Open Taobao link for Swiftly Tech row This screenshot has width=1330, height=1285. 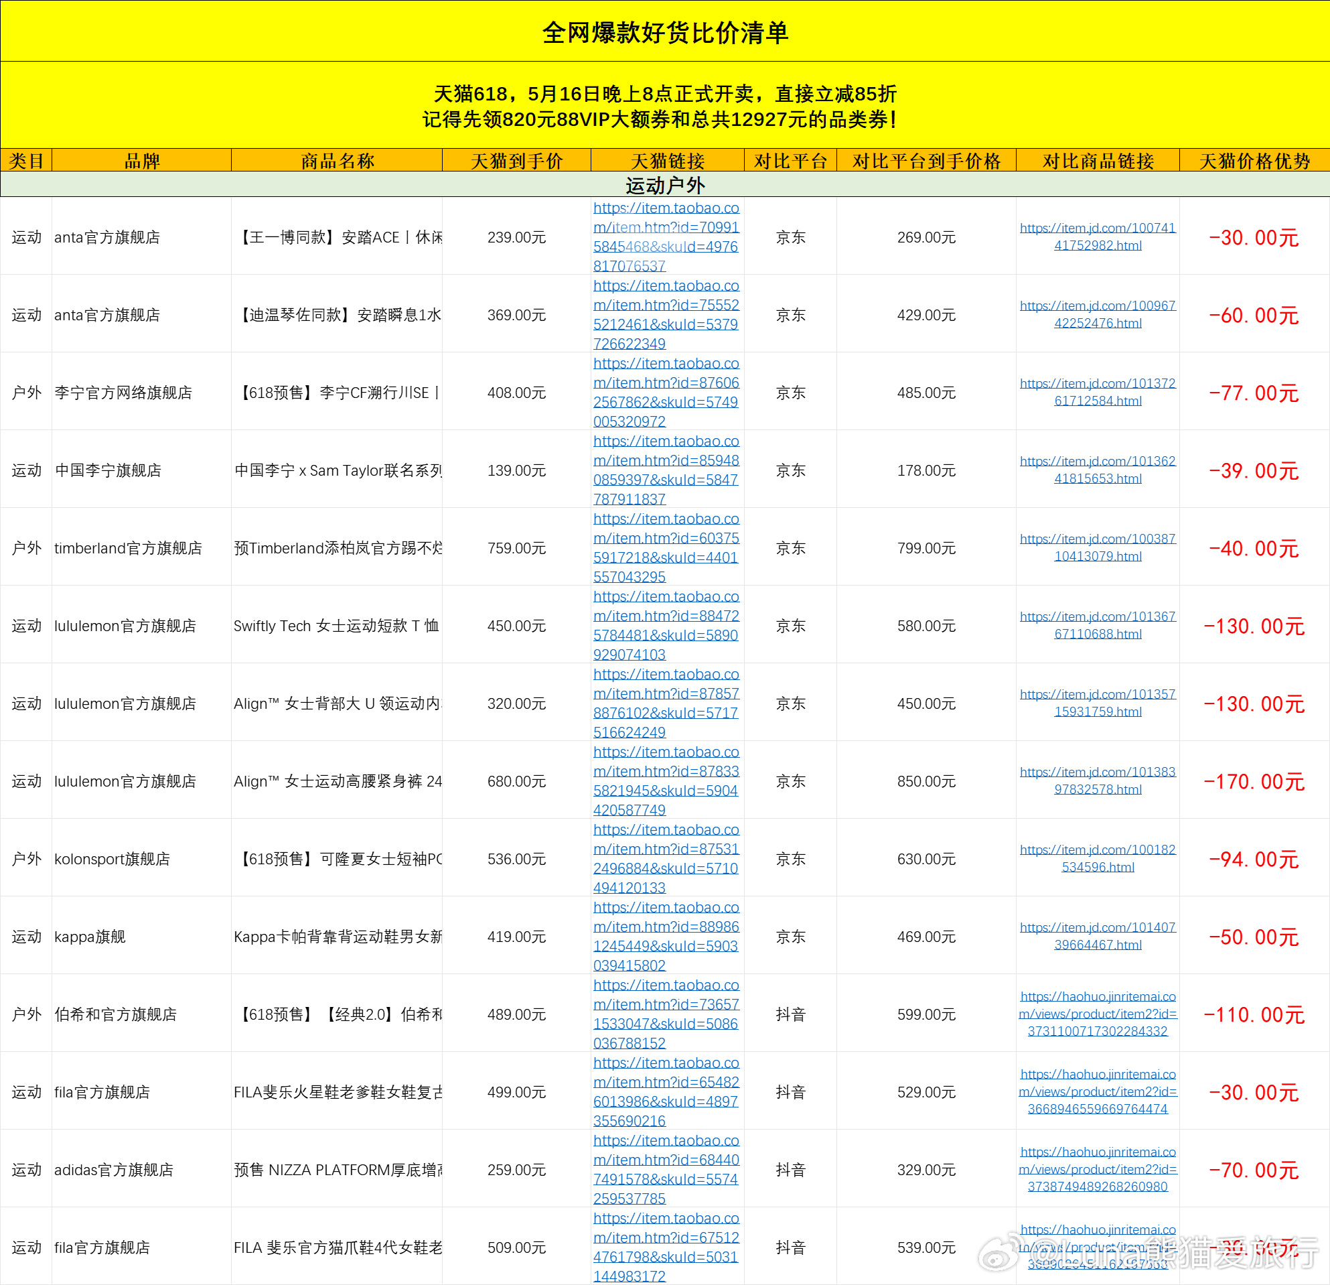pyautogui.click(x=666, y=625)
